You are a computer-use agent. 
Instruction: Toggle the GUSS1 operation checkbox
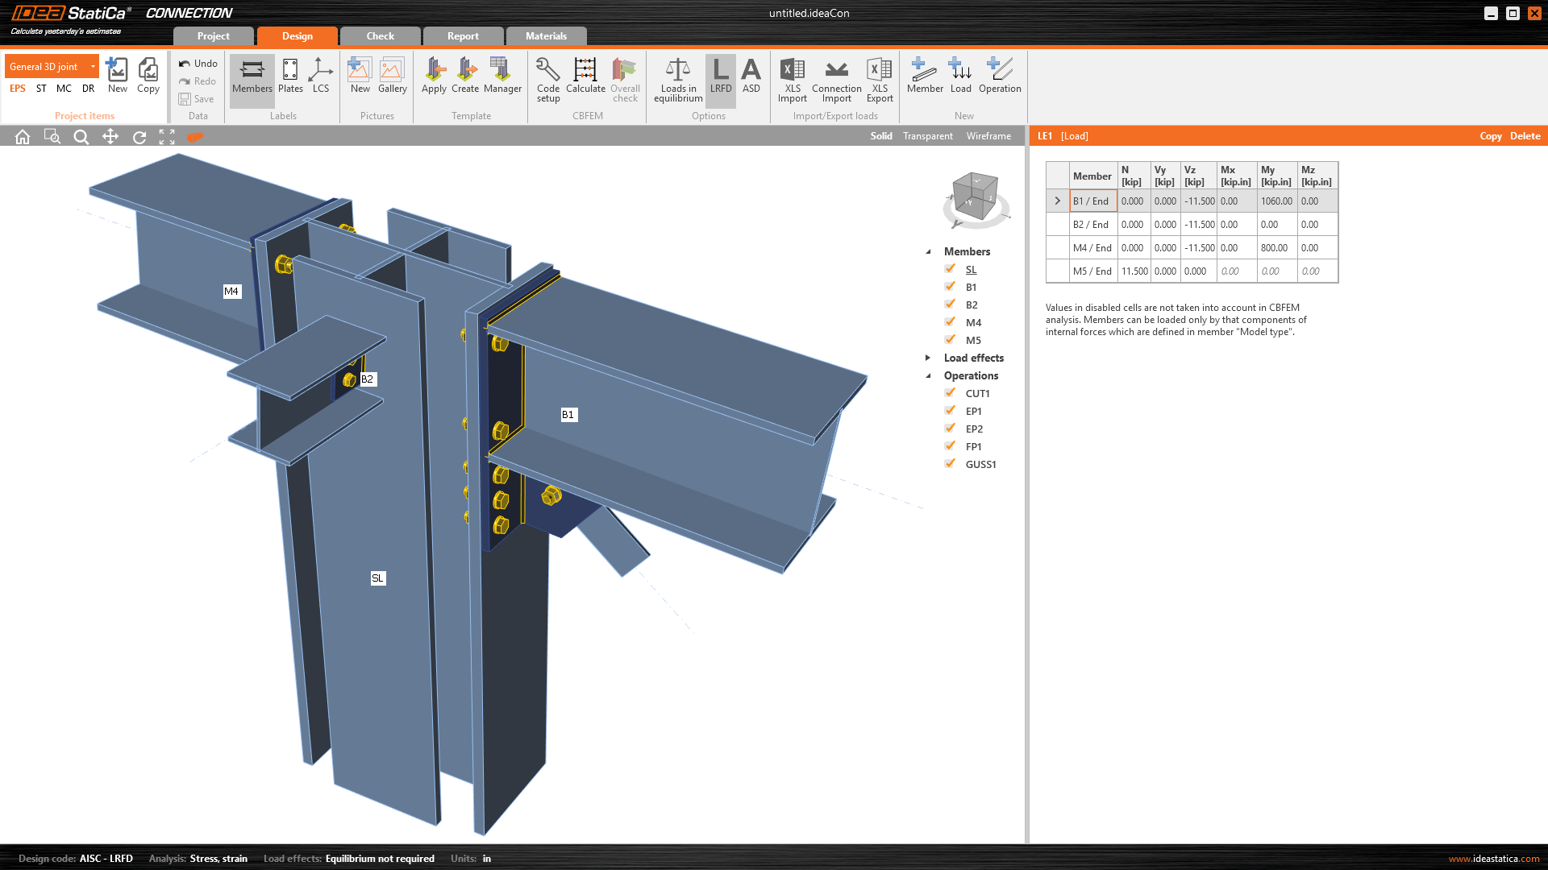[951, 464]
